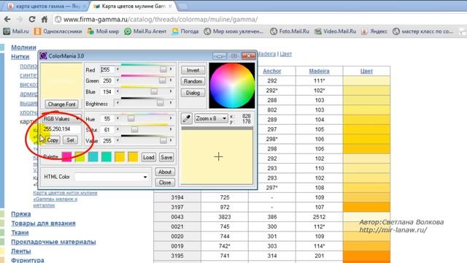Open Молнии catalog link
The height and width of the screenshot is (263, 467).
point(23,47)
